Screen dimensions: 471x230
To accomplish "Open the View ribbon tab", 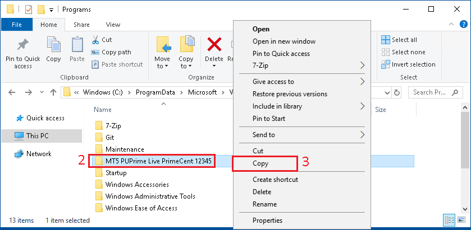I will (113, 25).
